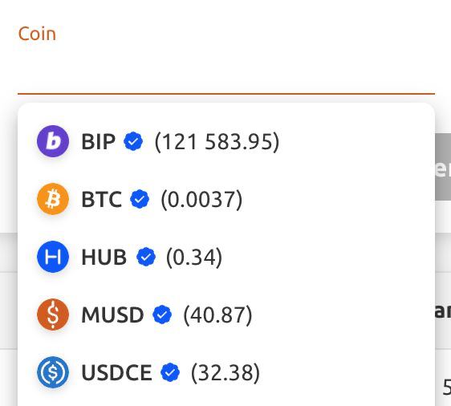Select BIP from the coin list
Image resolution: width=451 pixels, height=406 pixels.
pos(226,141)
